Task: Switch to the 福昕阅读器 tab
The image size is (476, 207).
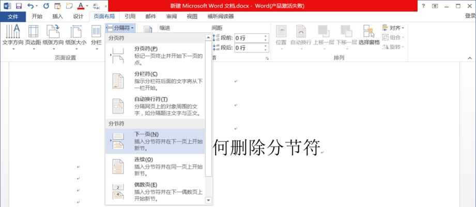Action: tap(220, 17)
